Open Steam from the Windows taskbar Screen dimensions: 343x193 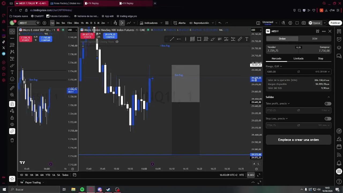108,190
